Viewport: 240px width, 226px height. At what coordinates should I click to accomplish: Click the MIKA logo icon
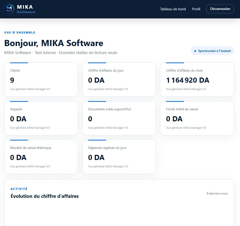(x=9, y=9)
